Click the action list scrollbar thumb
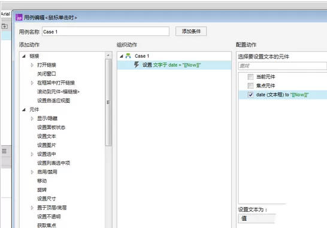 click(x=108, y=102)
